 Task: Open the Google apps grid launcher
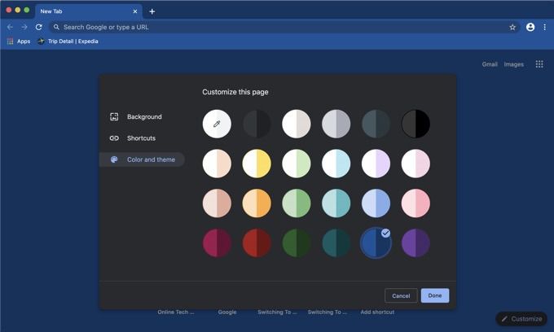coord(539,64)
